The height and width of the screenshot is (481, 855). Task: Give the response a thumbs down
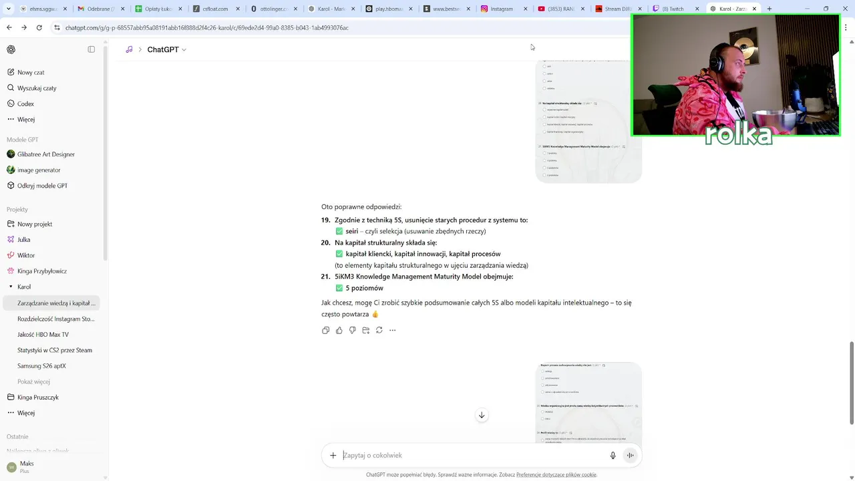click(352, 330)
